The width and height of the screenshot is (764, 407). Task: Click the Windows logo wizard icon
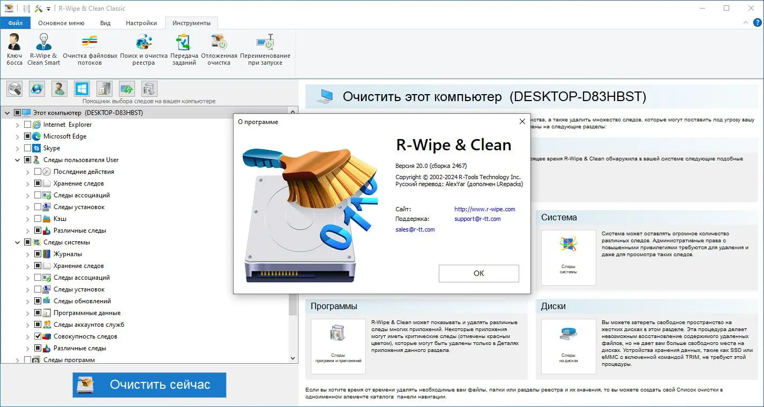[82, 88]
